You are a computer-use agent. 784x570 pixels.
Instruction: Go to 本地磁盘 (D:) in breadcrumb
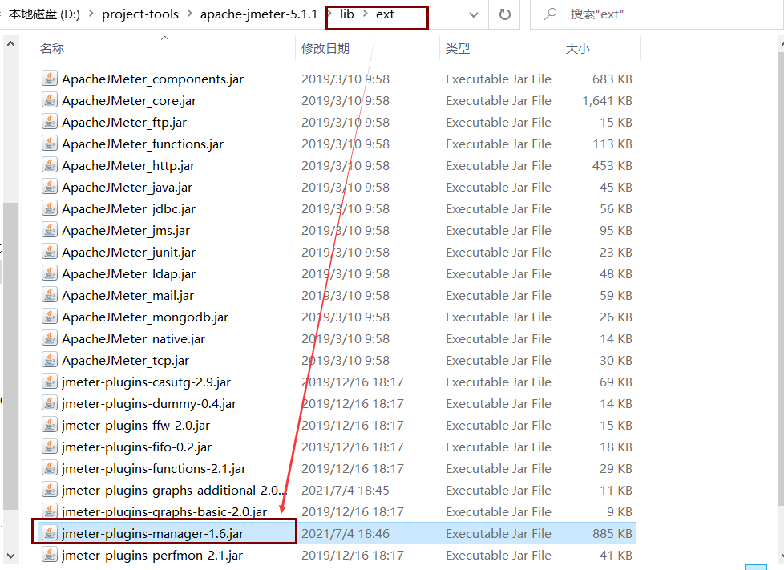(x=44, y=14)
